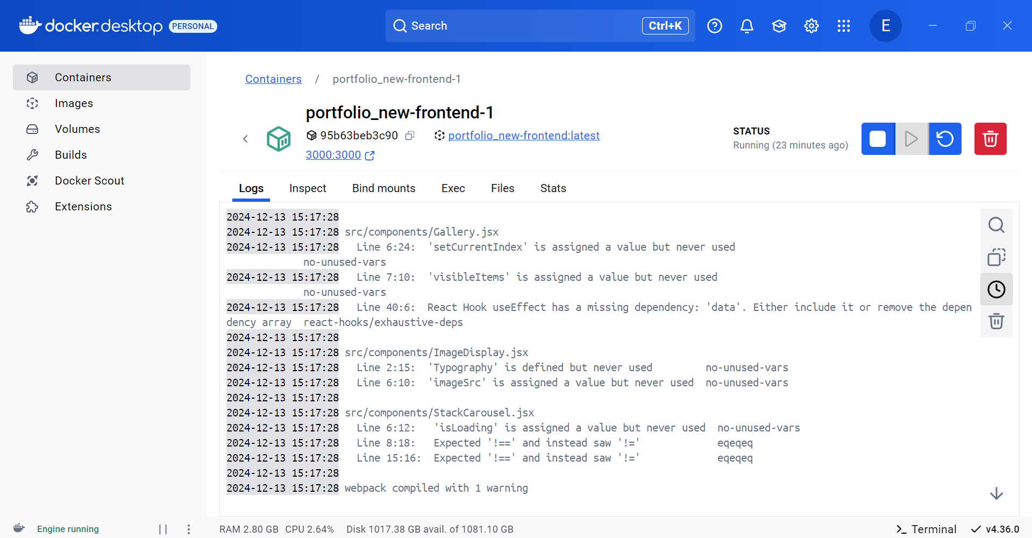Click the Containers breadcrumb link

click(x=273, y=79)
